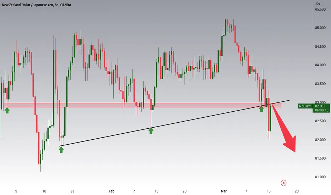Click the 9 date label on the time axis
This screenshot has height=195, width=331.
click(x=16, y=191)
